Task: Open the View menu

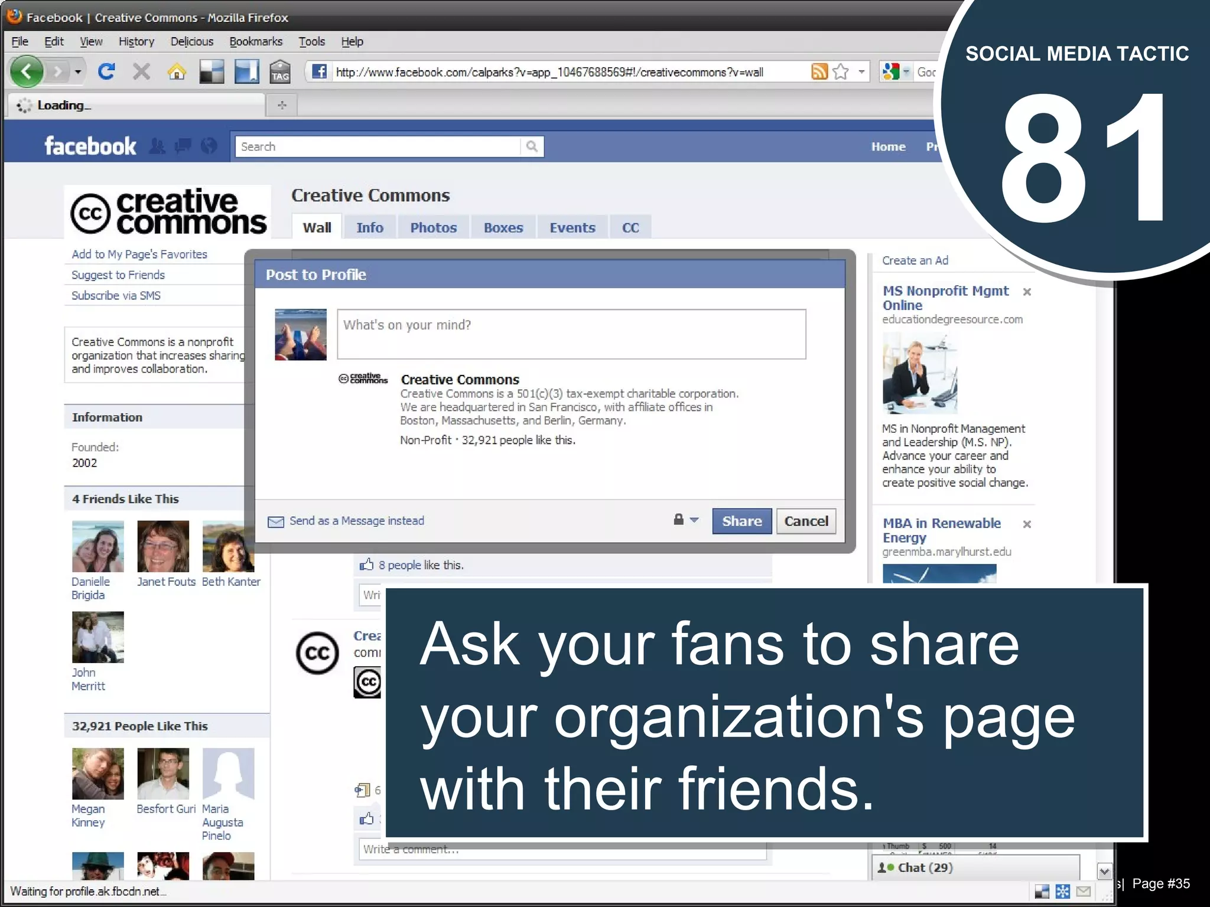Action: [91, 41]
